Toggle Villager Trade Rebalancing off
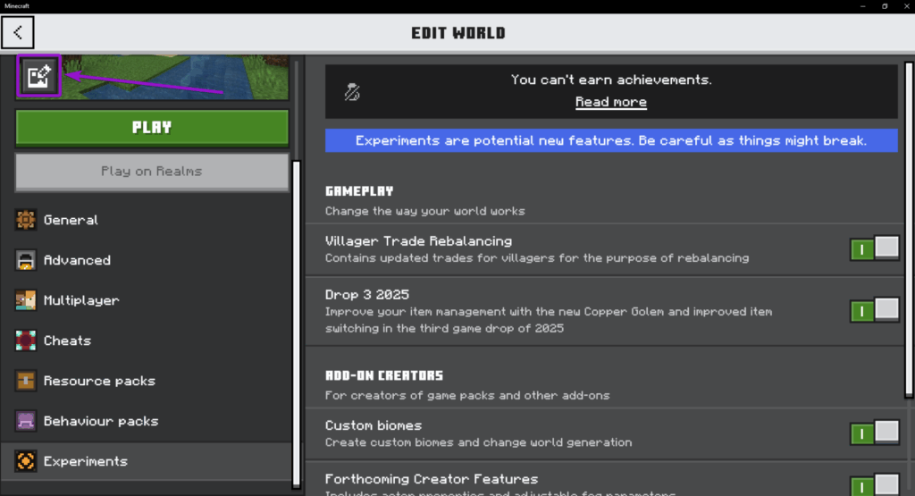Viewport: 915px width, 496px height. coord(874,249)
